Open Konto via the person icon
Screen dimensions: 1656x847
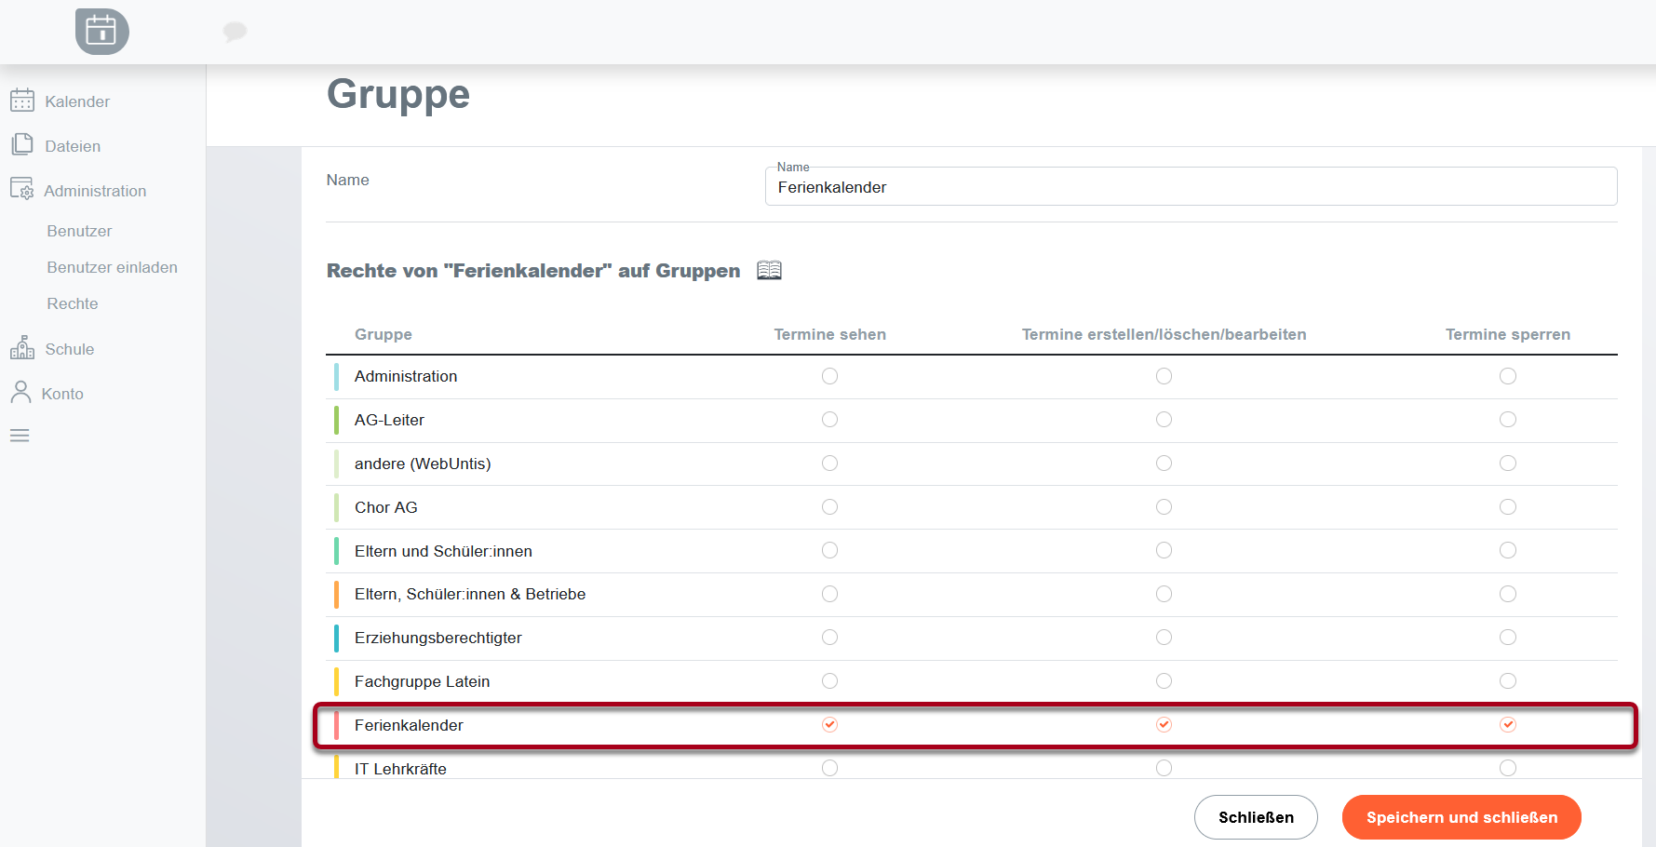[x=20, y=393]
